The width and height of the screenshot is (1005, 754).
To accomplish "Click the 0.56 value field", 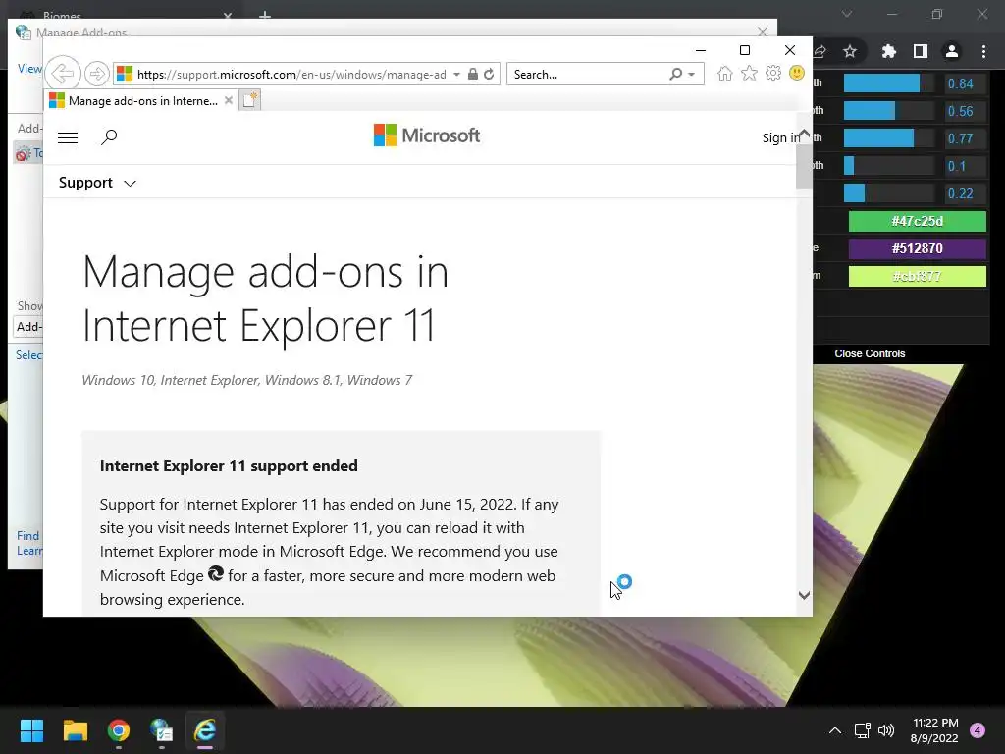I will (964, 111).
